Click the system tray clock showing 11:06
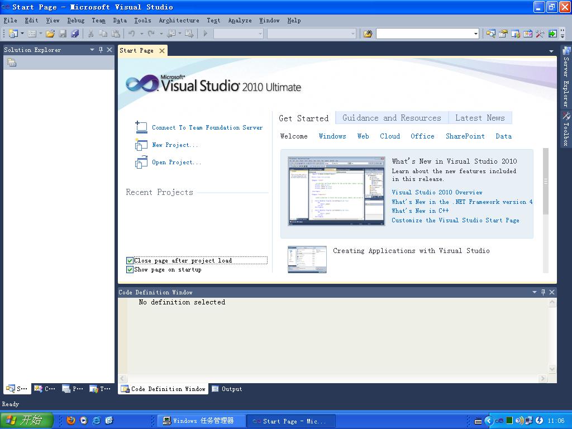 (x=556, y=421)
